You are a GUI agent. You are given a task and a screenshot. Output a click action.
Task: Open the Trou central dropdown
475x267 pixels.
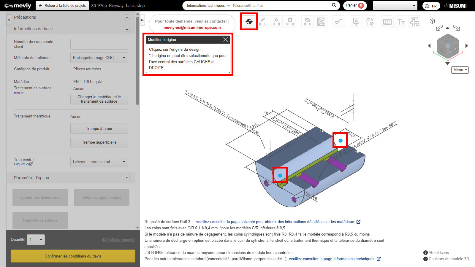(x=99, y=162)
